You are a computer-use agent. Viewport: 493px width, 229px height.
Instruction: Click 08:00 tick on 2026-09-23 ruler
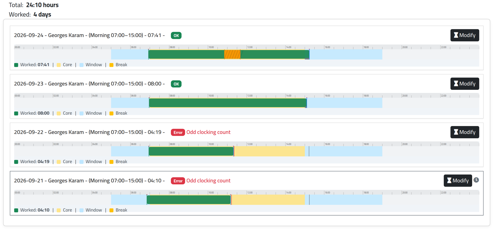coord(172,96)
